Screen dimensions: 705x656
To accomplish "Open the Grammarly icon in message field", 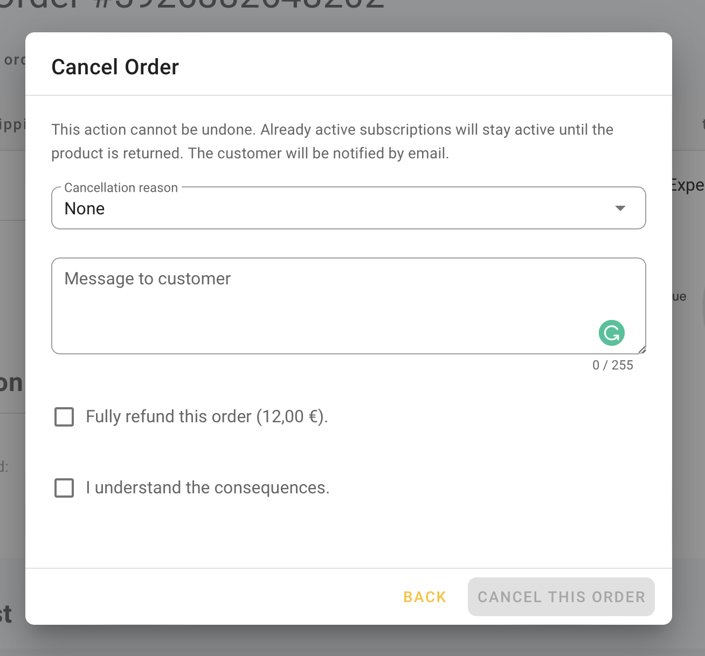I will (612, 333).
